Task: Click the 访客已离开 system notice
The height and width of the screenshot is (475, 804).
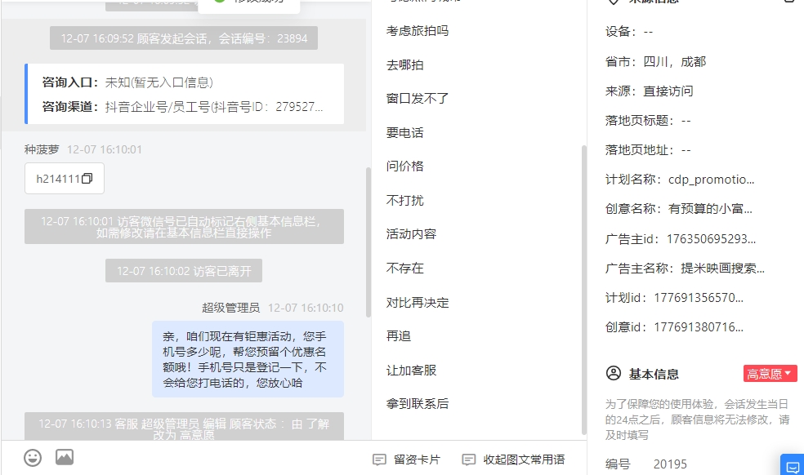Action: [x=184, y=270]
